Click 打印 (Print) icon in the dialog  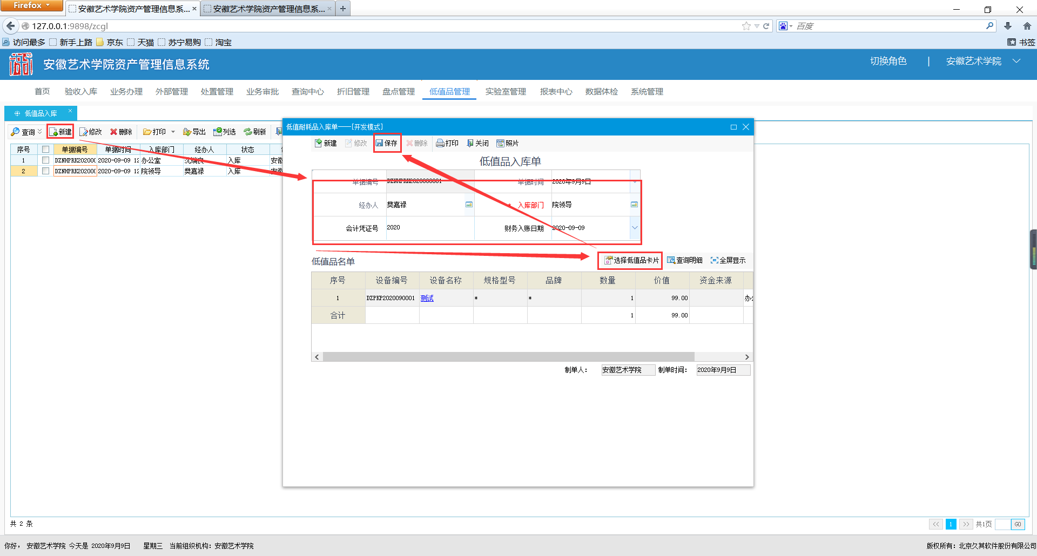(x=440, y=143)
